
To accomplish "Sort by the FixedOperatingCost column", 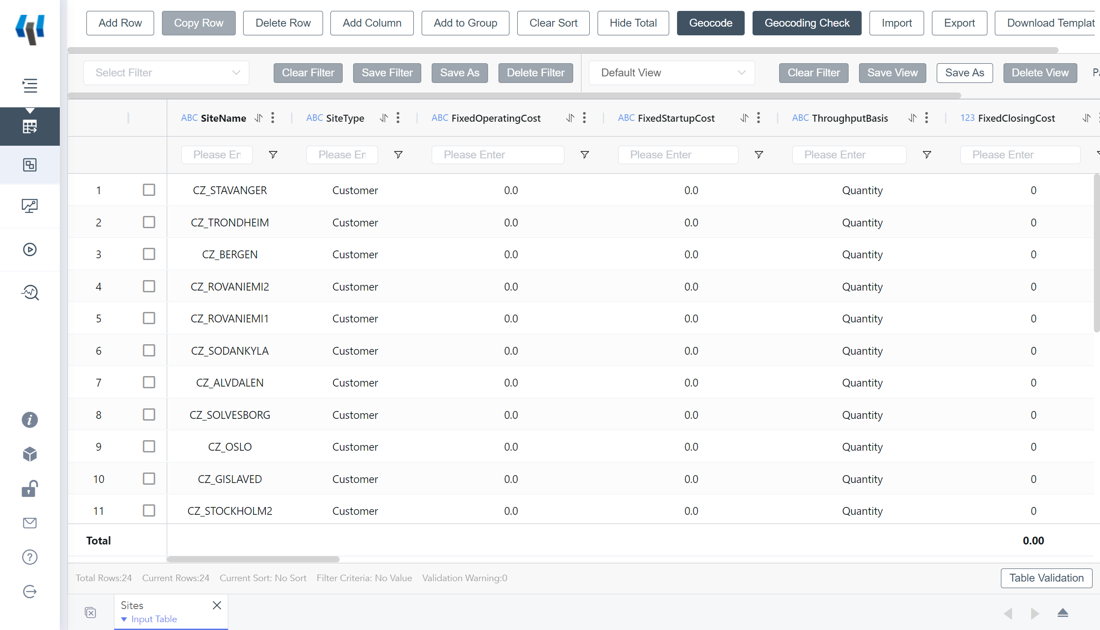I will tap(570, 118).
